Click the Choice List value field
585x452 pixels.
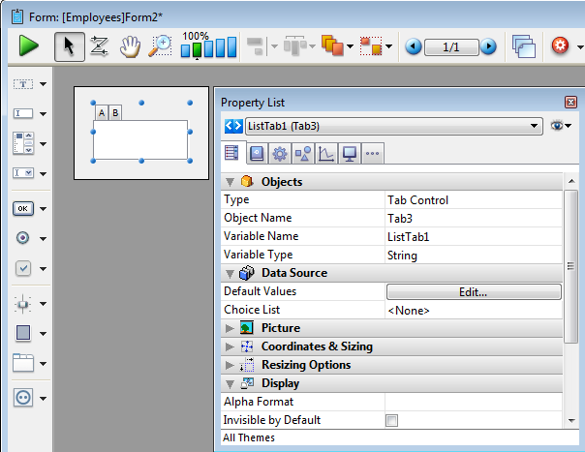pos(473,310)
